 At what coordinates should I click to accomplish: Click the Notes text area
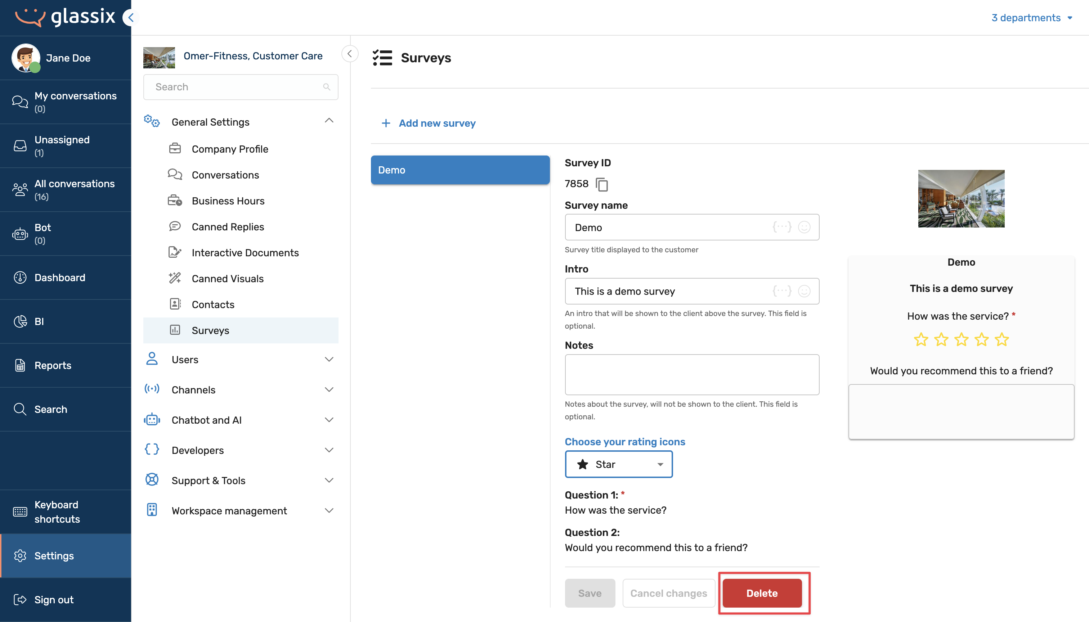tap(691, 375)
